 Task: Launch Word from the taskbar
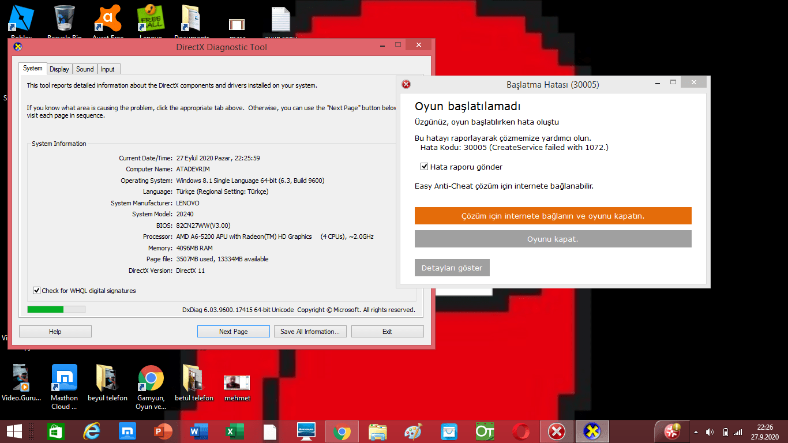(198, 431)
